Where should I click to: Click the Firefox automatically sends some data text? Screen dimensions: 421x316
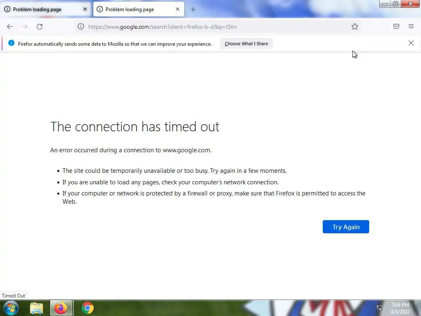[x=115, y=44]
